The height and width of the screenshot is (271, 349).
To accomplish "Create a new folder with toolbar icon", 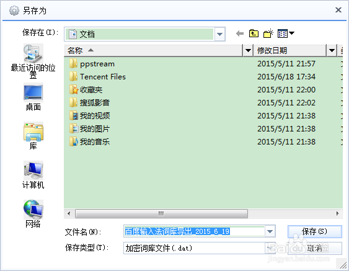I will point(268,33).
